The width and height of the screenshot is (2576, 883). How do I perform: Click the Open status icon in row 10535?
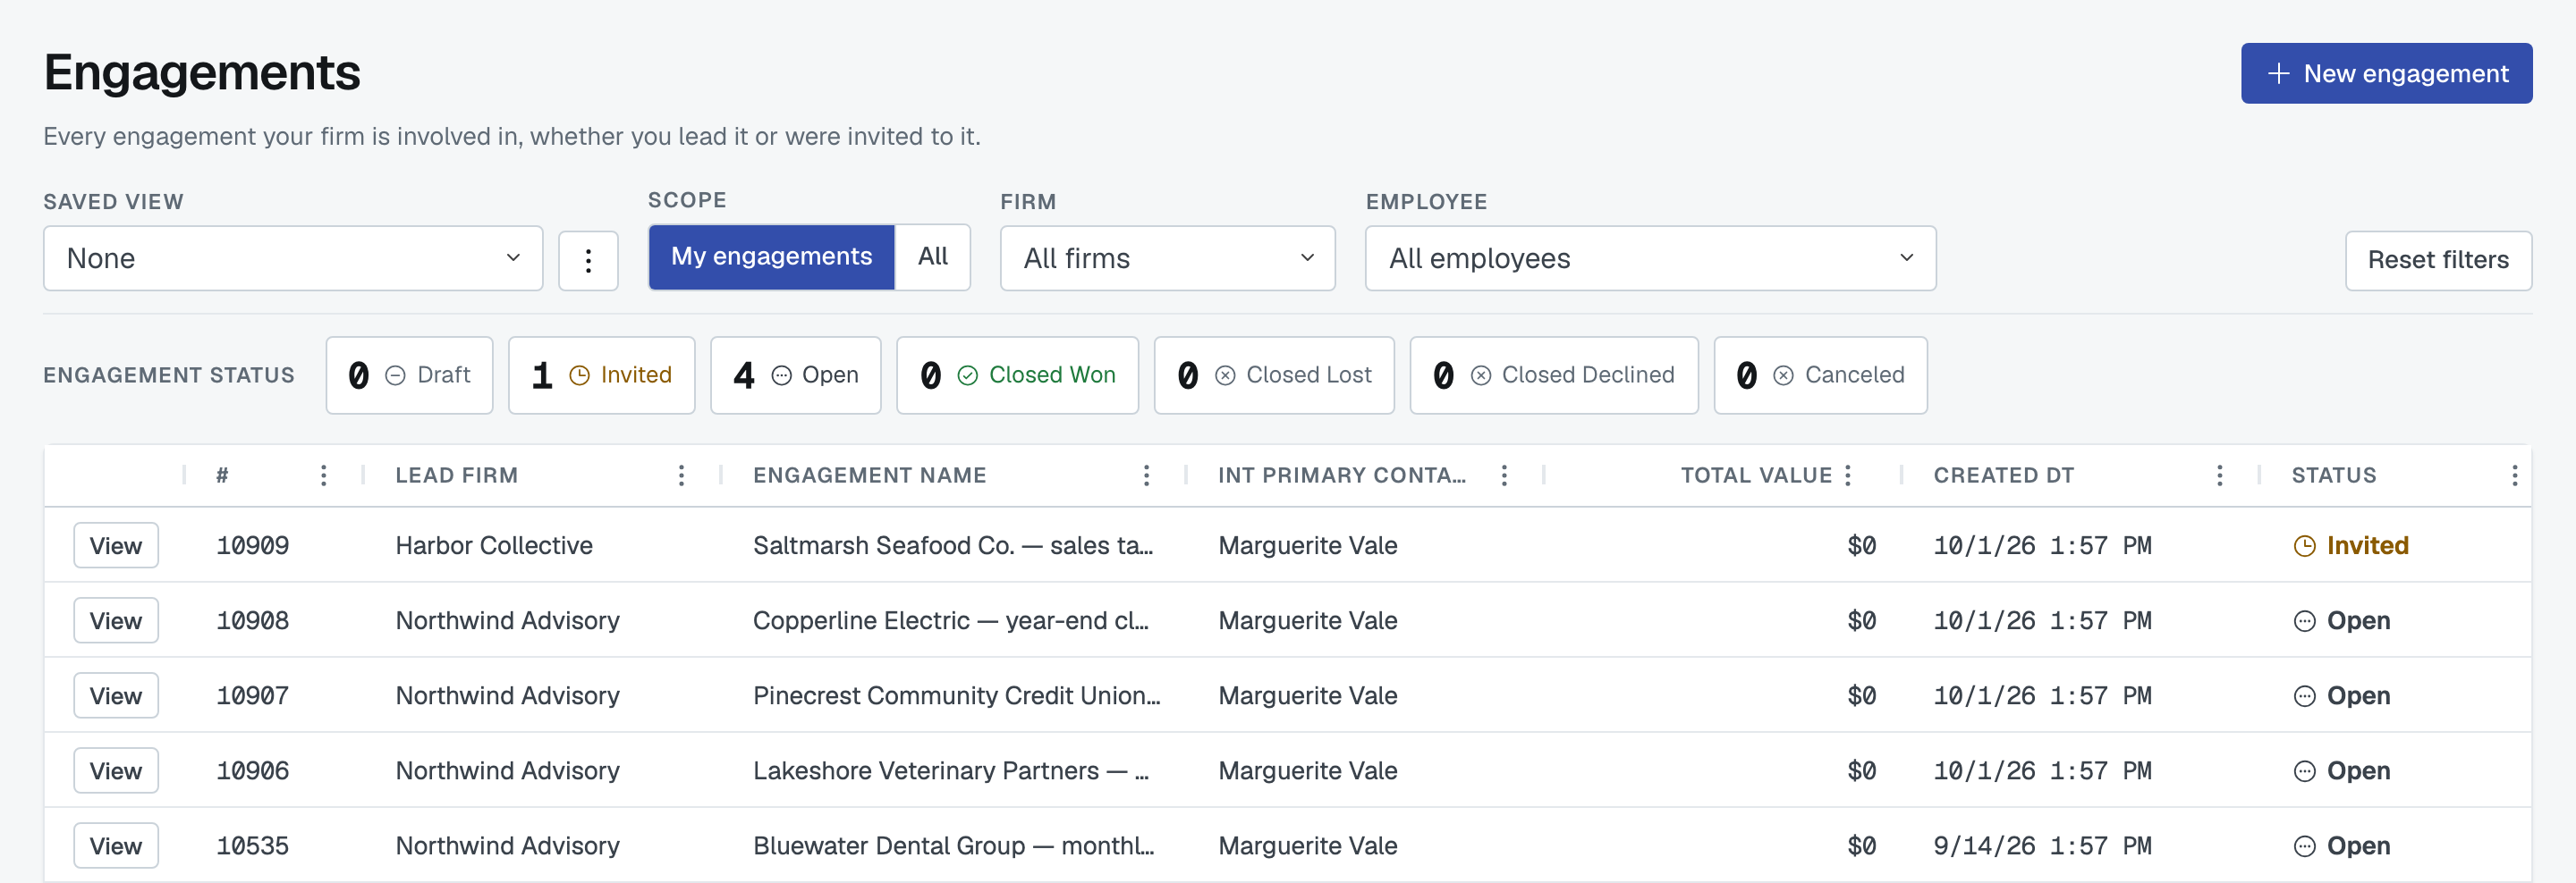(2304, 846)
